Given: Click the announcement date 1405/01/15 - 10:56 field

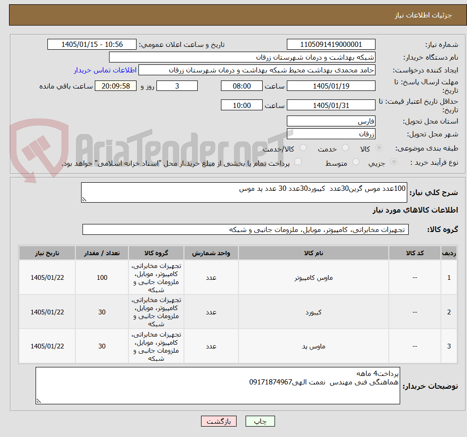Looking at the screenshot, I should 92,45.
